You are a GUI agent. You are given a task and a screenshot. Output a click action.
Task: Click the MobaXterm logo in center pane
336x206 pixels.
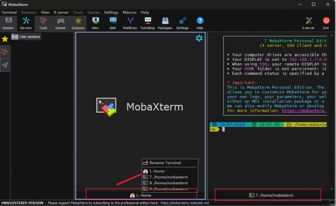(106, 107)
